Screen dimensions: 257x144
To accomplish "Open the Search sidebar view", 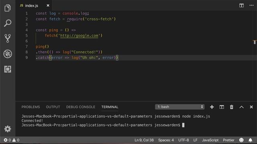I will 8,23.
